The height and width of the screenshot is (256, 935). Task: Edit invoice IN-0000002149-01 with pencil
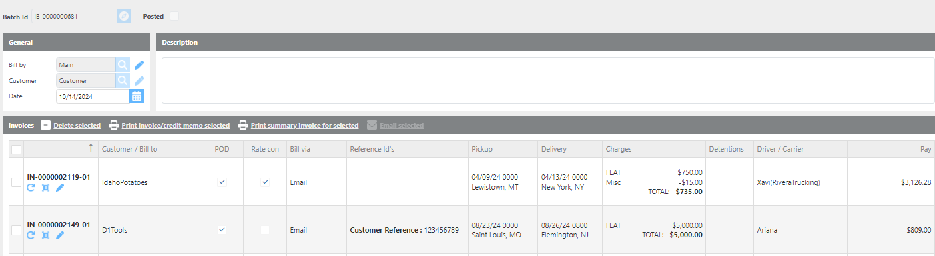pos(60,235)
